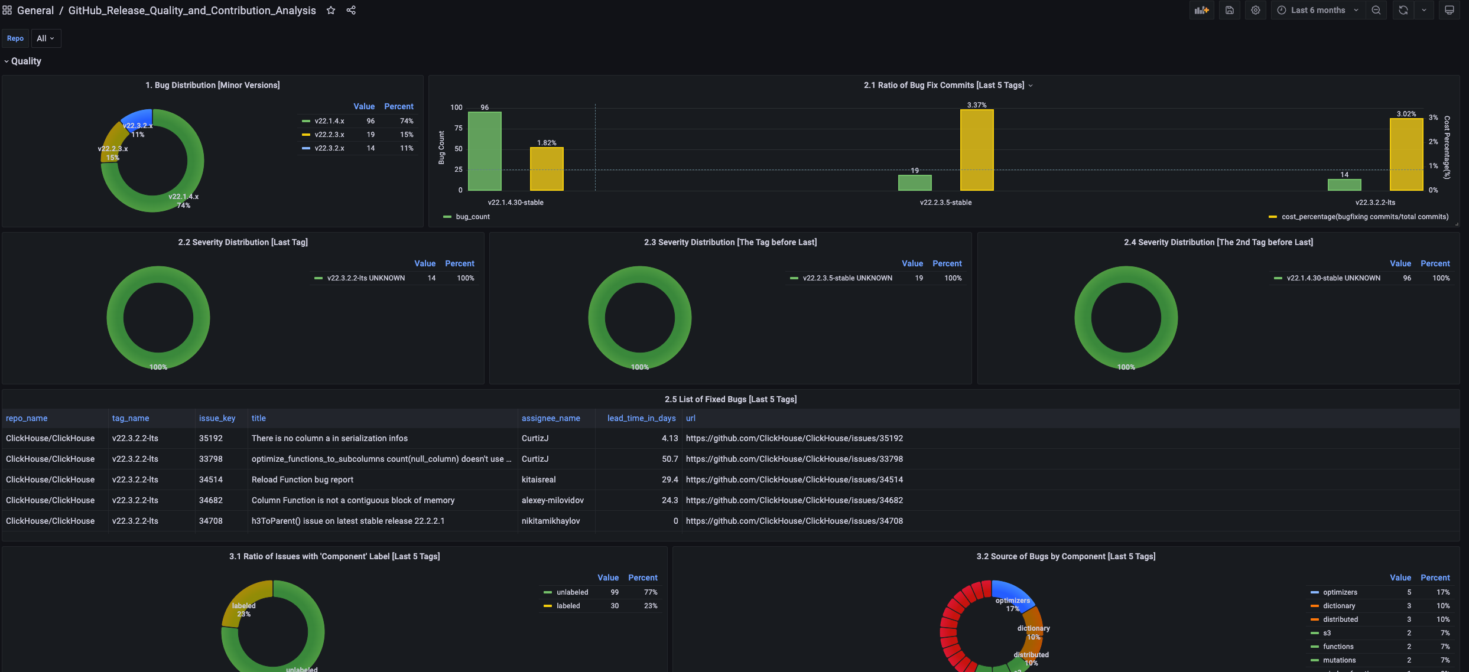1469x672 pixels.
Task: Toggle the cost_percentage legend series
Action: [1364, 217]
